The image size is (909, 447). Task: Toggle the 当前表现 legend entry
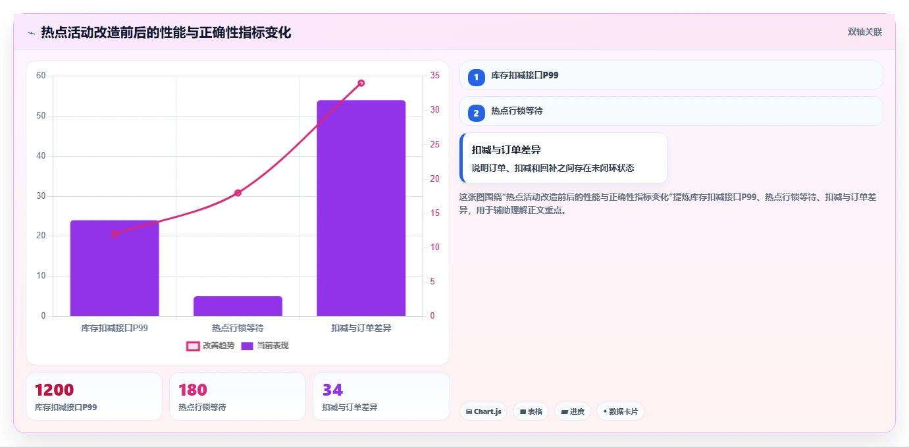pos(265,346)
